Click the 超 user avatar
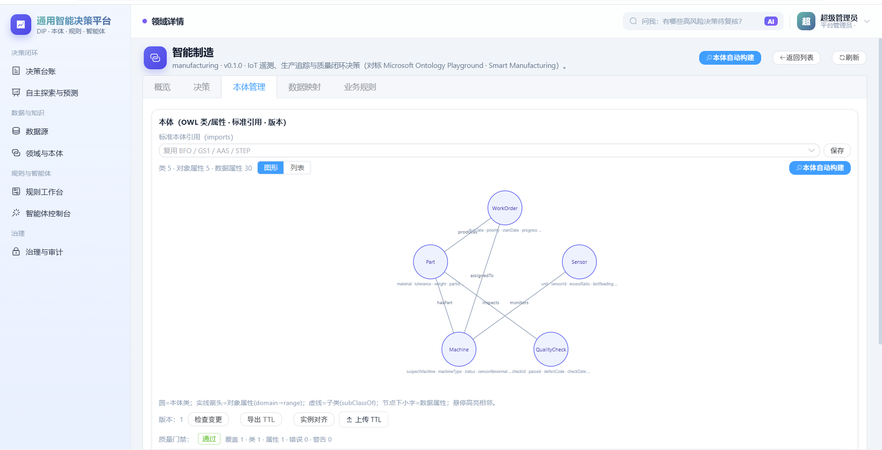 coord(806,21)
